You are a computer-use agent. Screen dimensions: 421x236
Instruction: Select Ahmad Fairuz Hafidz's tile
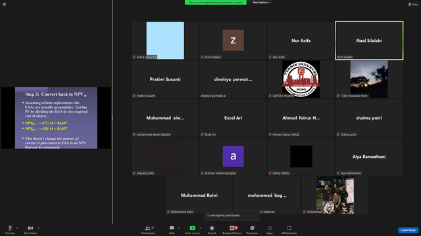(x=301, y=118)
